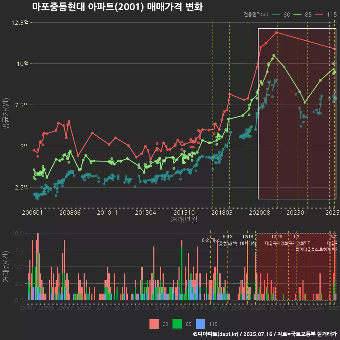Click the '1·3' policy date annotation
The width and height of the screenshot is (340, 340).
click(296, 237)
